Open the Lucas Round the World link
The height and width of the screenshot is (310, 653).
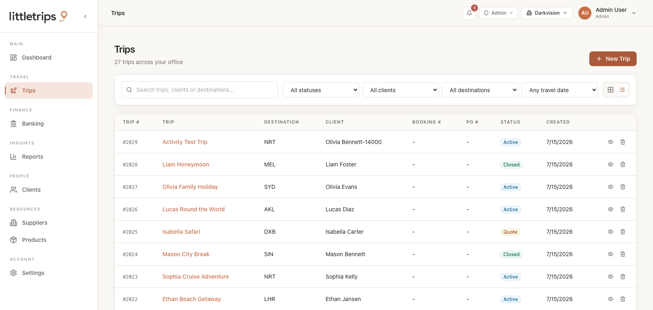tap(193, 209)
